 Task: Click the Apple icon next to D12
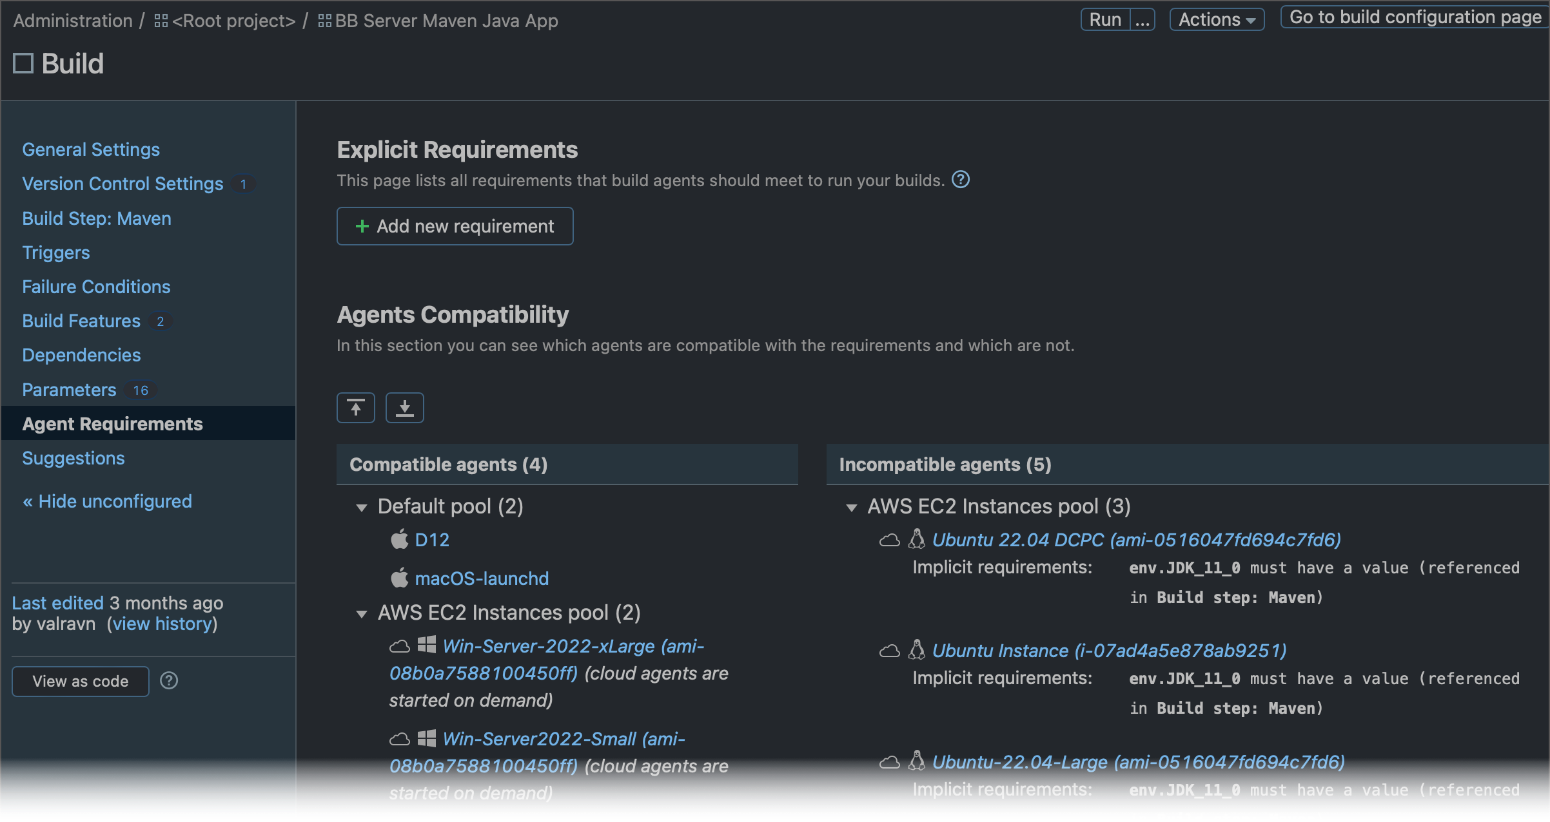(x=400, y=540)
